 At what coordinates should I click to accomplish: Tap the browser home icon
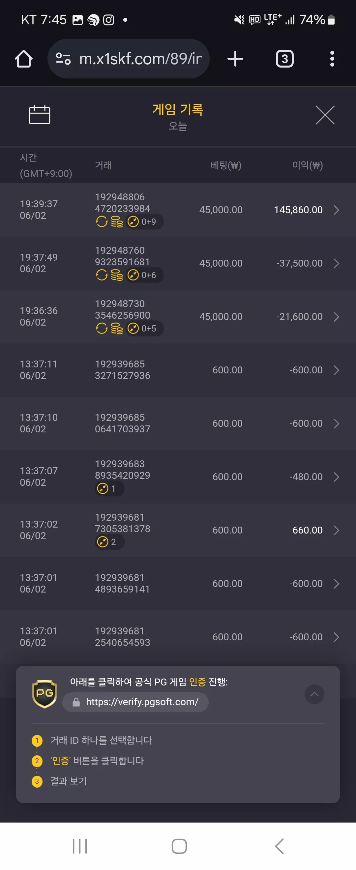24,59
